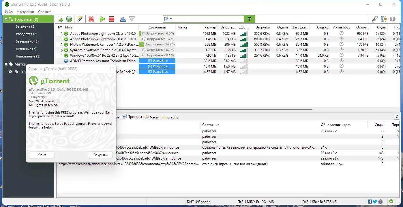Click Add Torrent from URL icon

click(x=69, y=19)
